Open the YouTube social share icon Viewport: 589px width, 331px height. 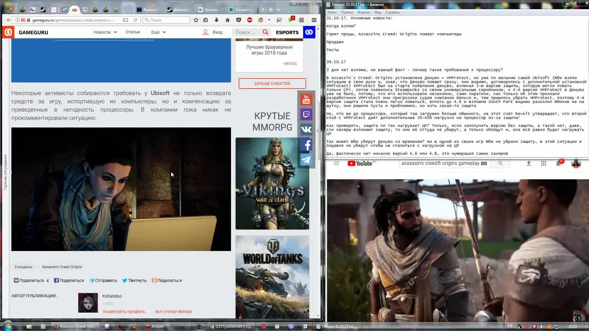tap(306, 100)
